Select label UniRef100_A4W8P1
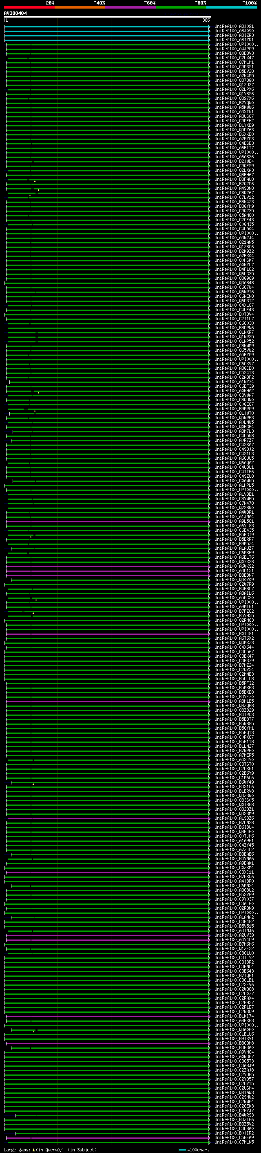Screen dimensions: 261x1153 (x=234, y=512)
